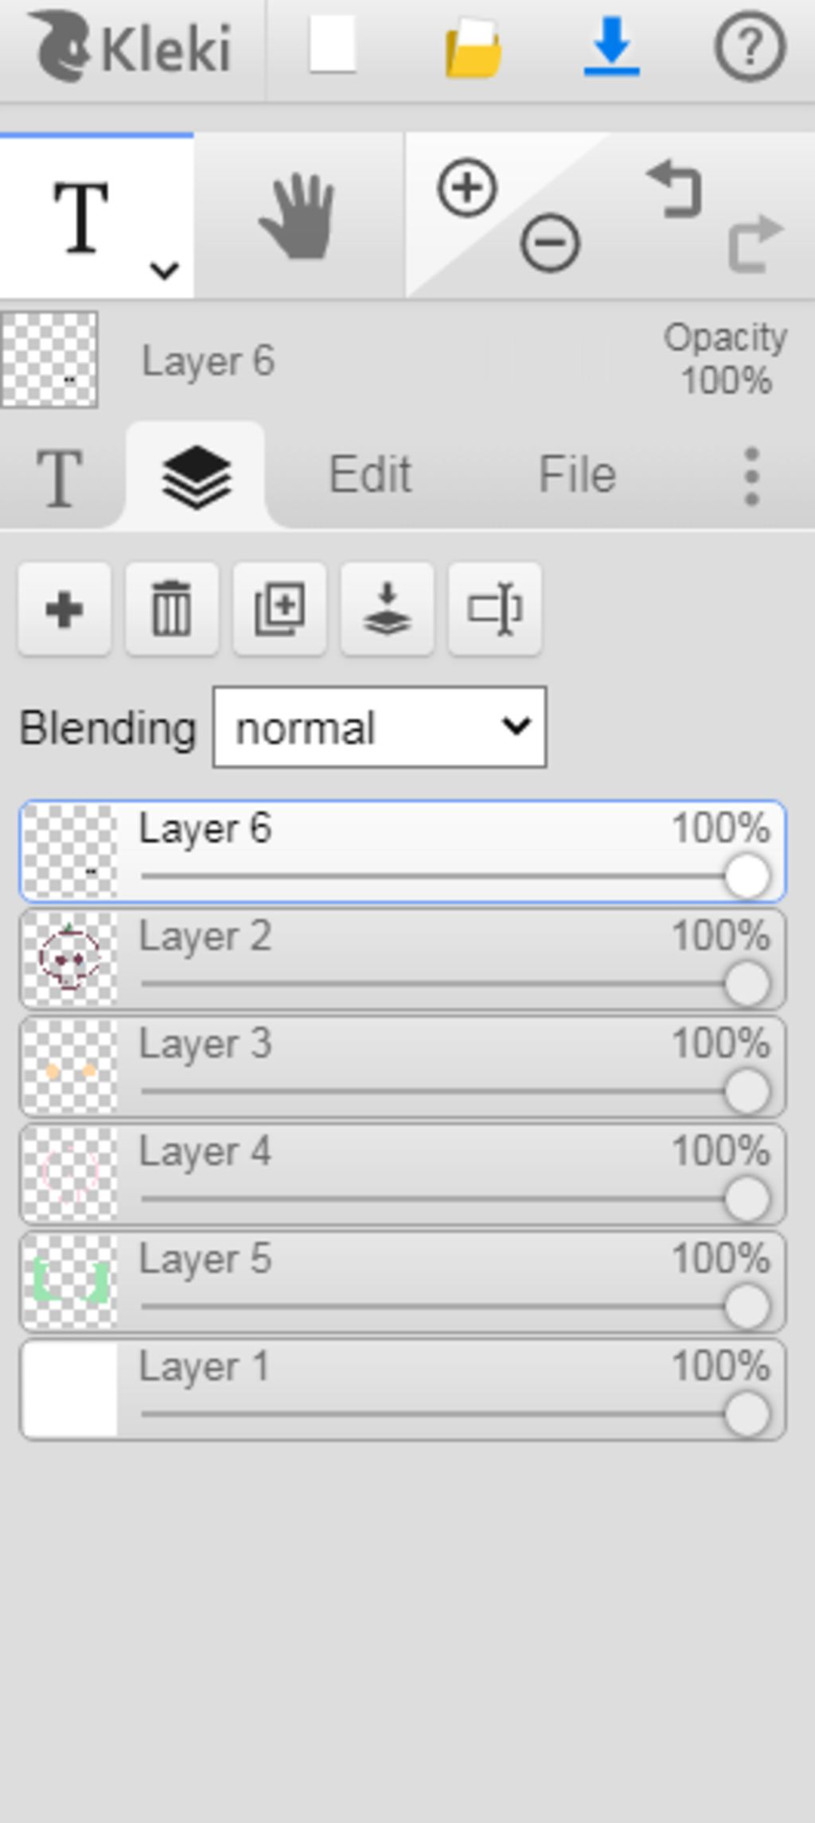
Task: Open the Help question mark icon
Action: click(750, 48)
